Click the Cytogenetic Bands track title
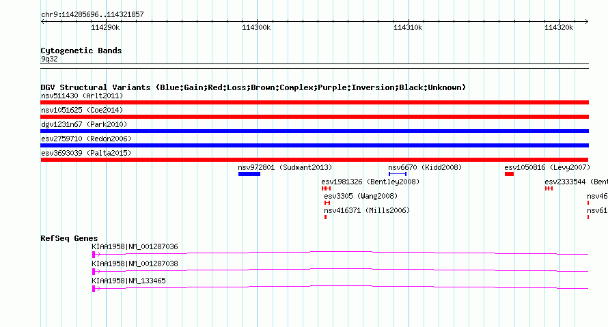Screen dimensions: 608x327 point(81,51)
